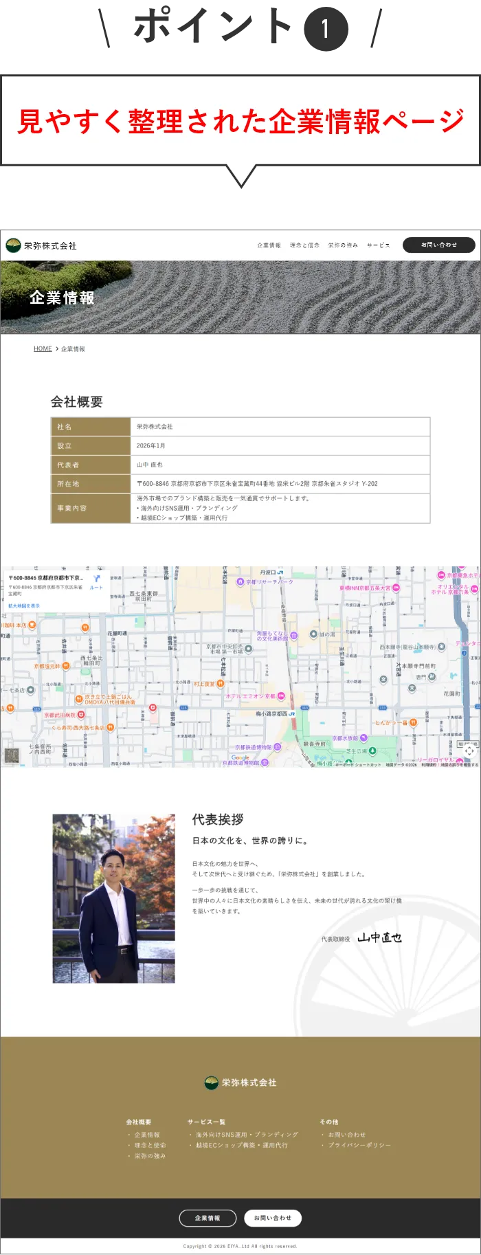Click the 村上食堂 restaurant pin on the map
This screenshot has height=1255, width=481.
(x=221, y=684)
